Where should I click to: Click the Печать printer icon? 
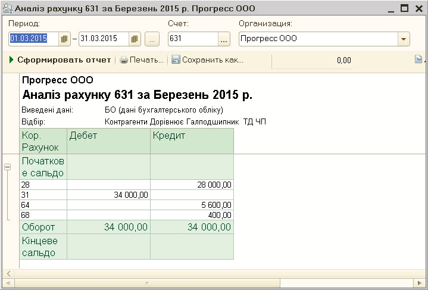(x=124, y=60)
